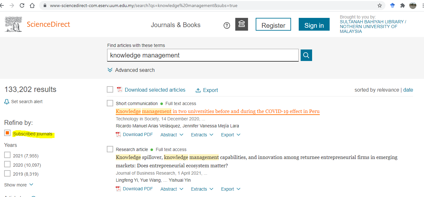
Task: Expand Extracts of Knowledge spillover article
Action: (202, 189)
